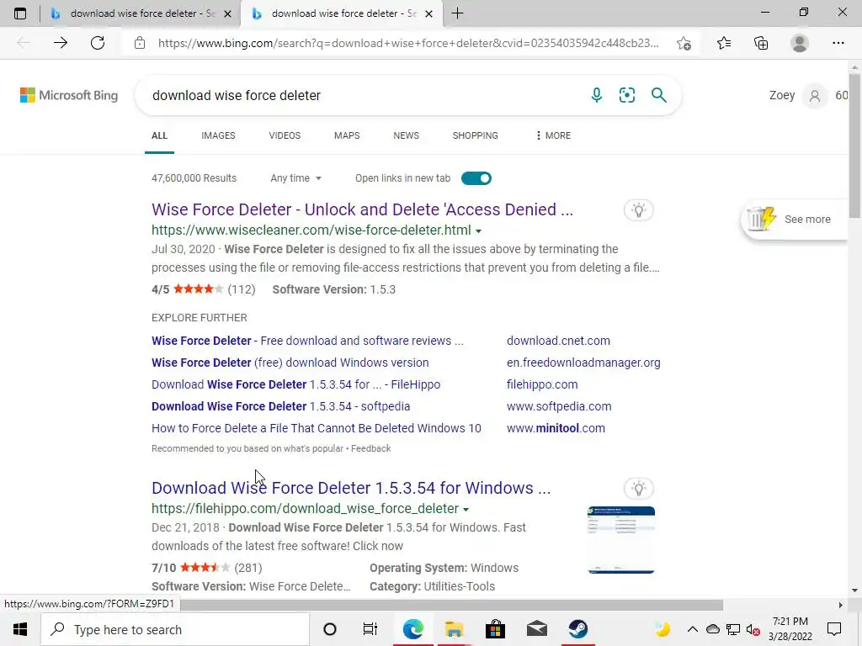Toggle Open links in new tab switch
The height and width of the screenshot is (646, 862).
click(476, 178)
